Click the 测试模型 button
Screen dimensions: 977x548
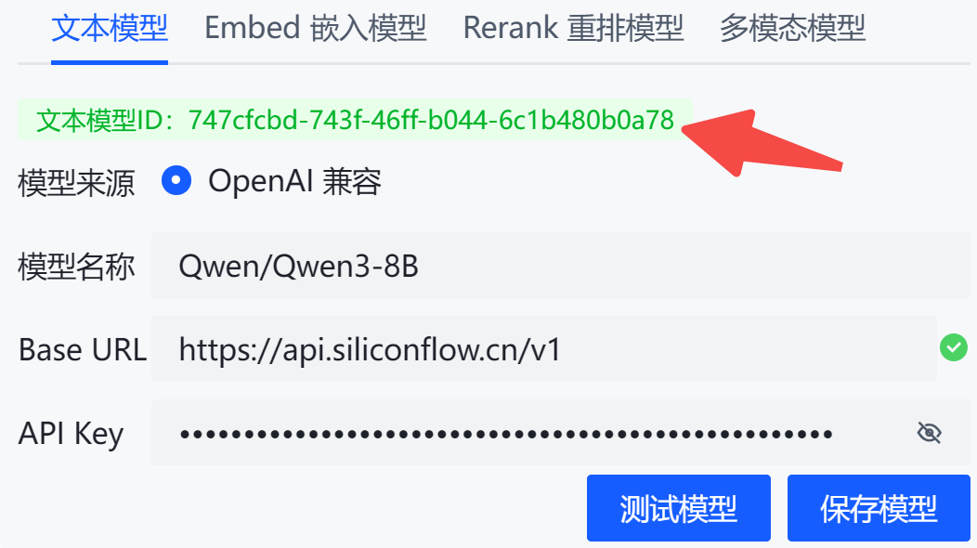679,508
